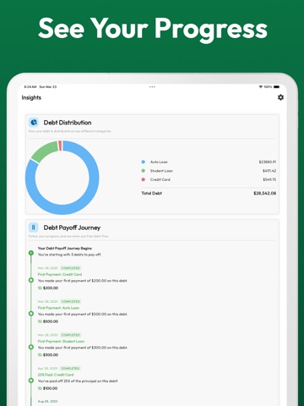Select the Auto Loan amount $23880.91
304x406 pixels.
tap(268, 162)
